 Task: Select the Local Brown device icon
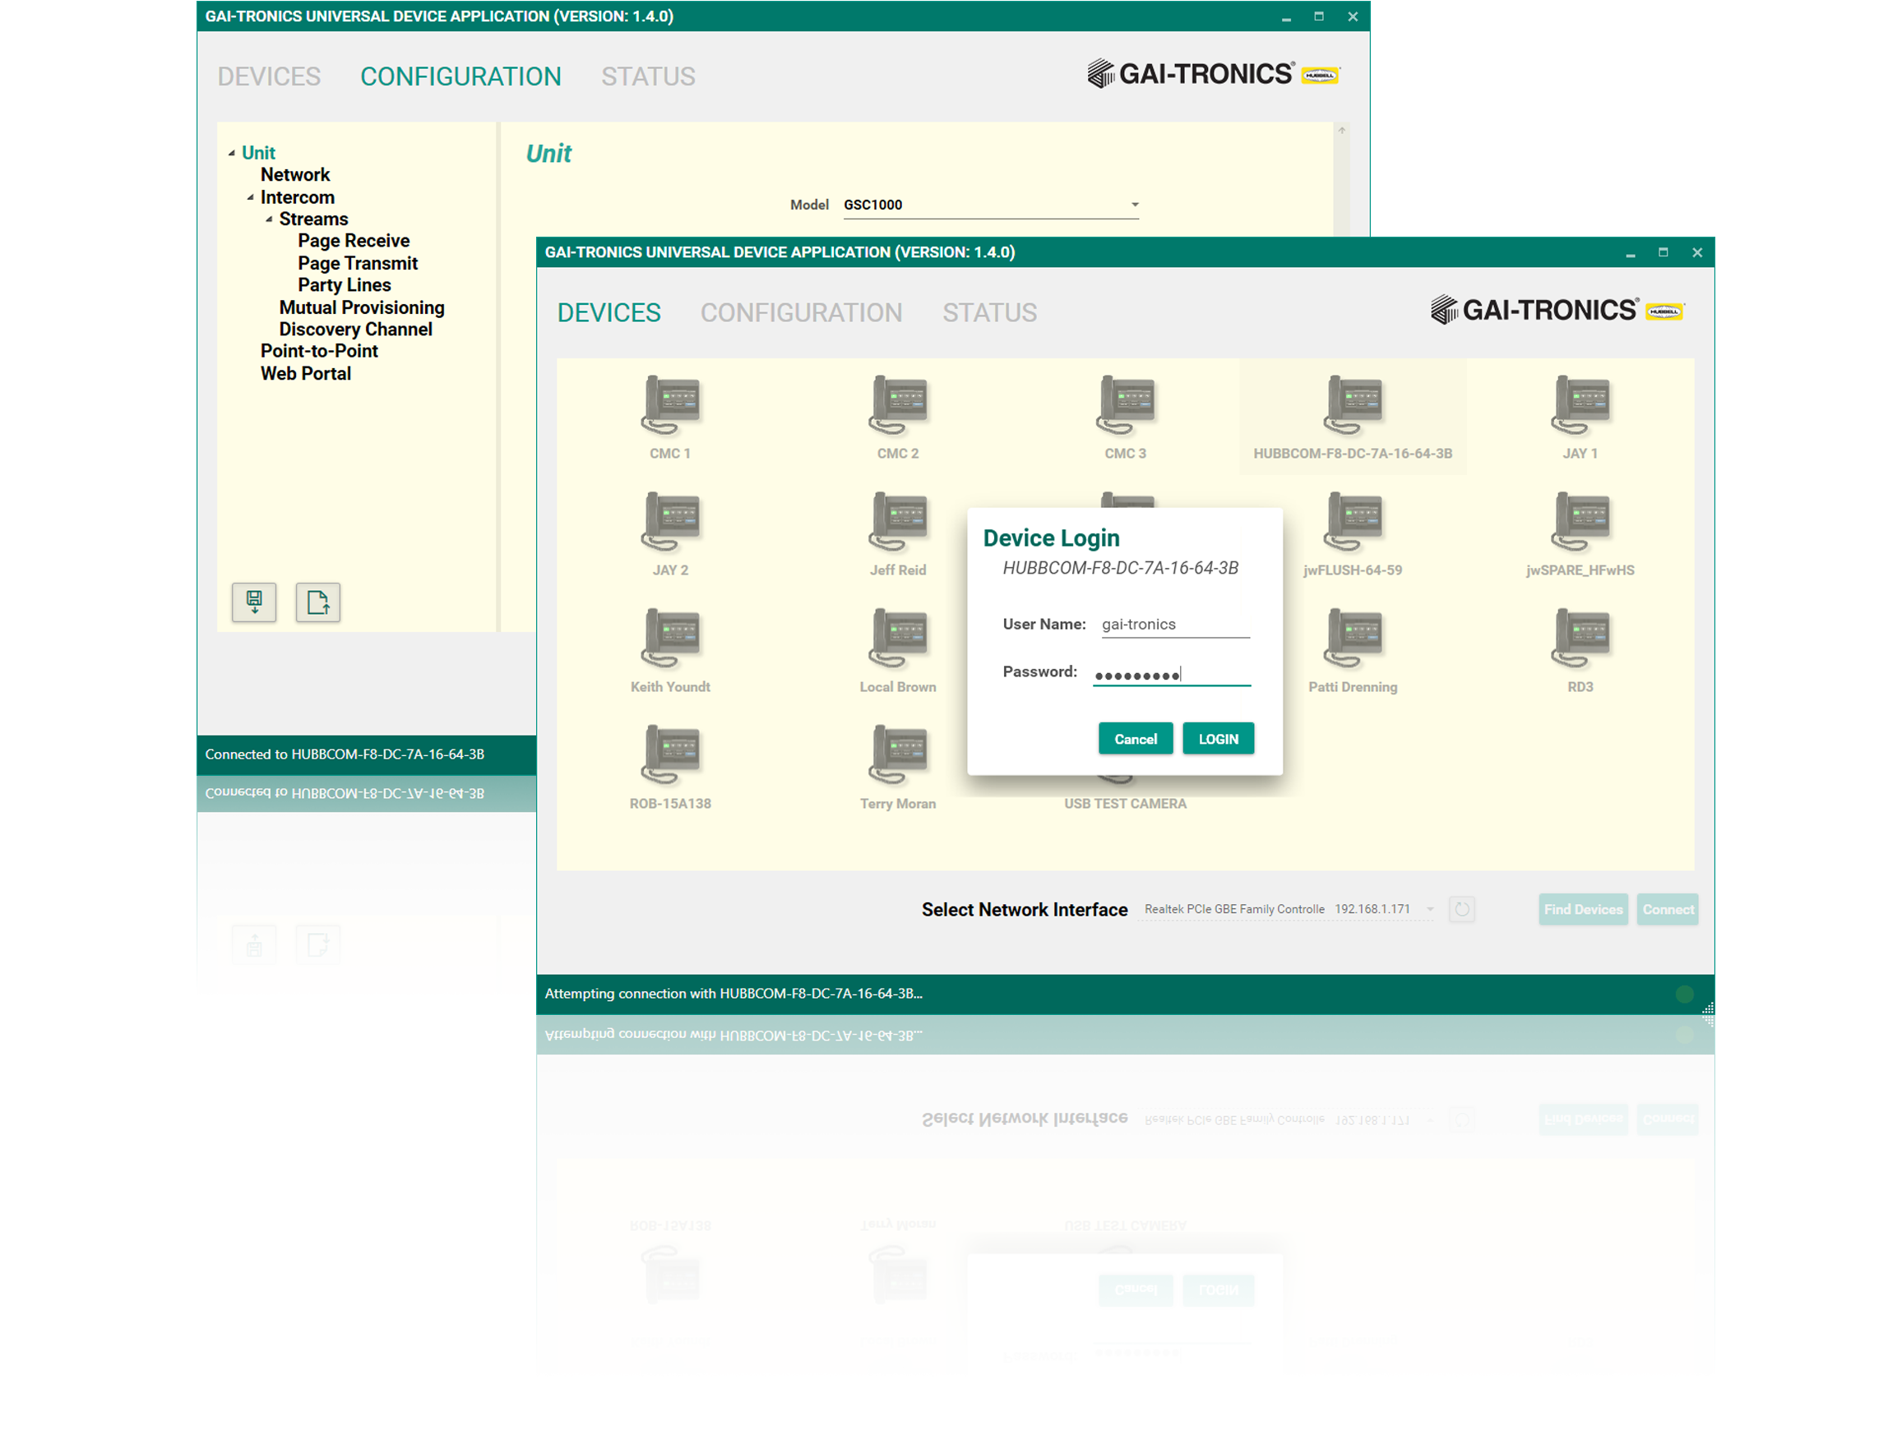click(899, 639)
